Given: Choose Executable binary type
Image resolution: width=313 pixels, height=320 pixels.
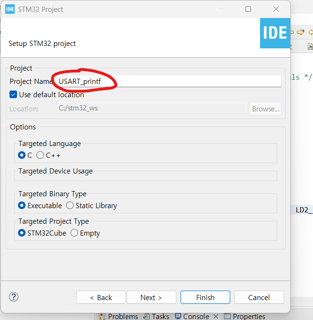Looking at the screenshot, I should [22, 205].
